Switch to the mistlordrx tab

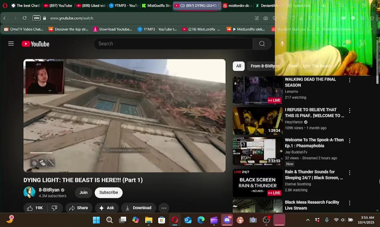point(237,6)
